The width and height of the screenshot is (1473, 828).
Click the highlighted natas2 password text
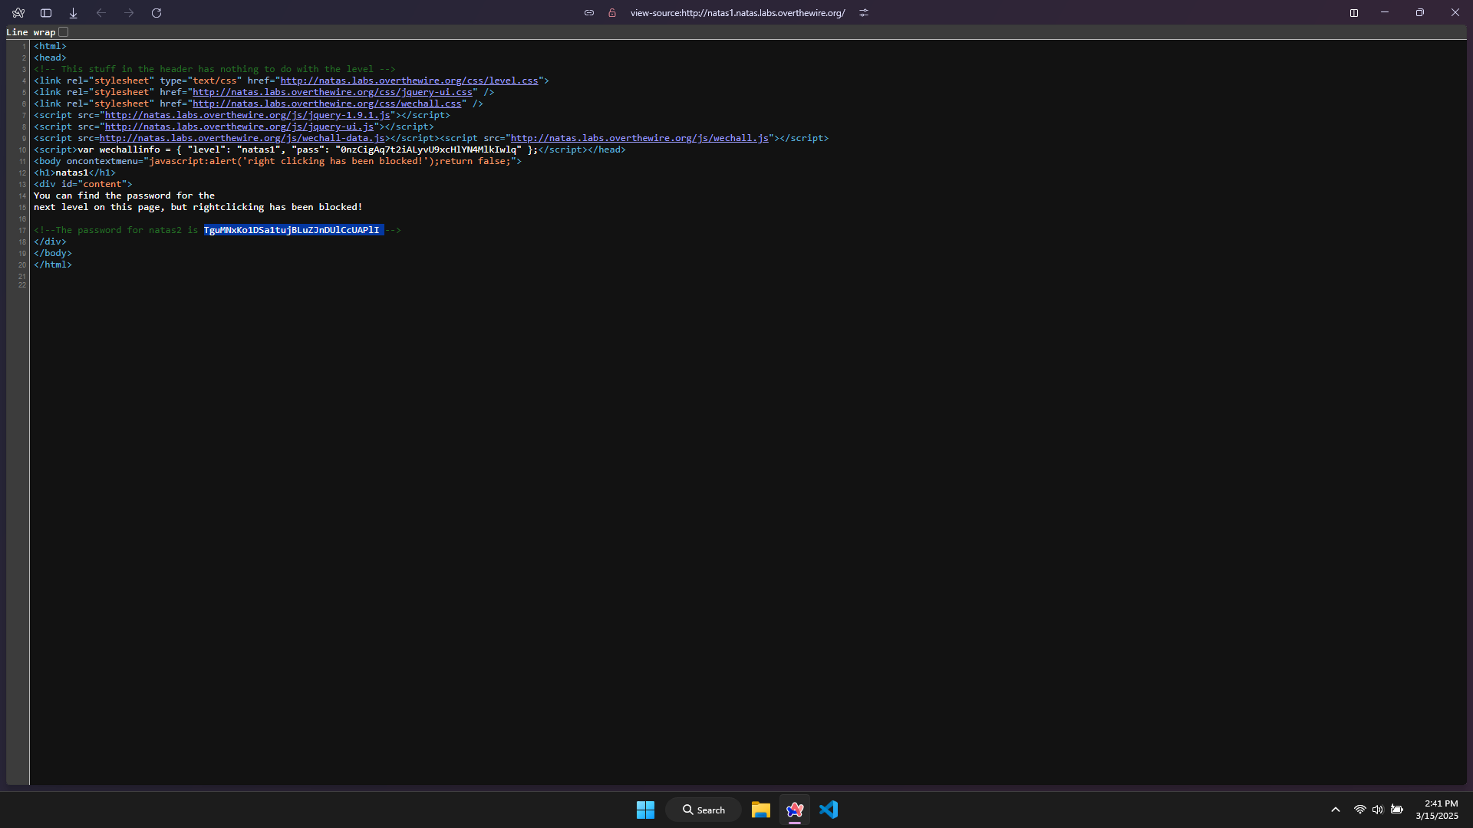click(x=292, y=230)
